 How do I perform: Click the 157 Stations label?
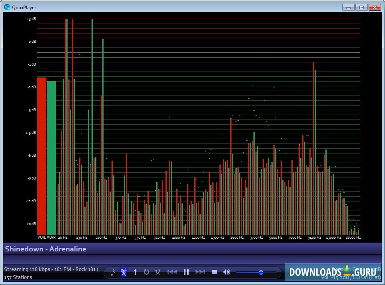(18, 277)
